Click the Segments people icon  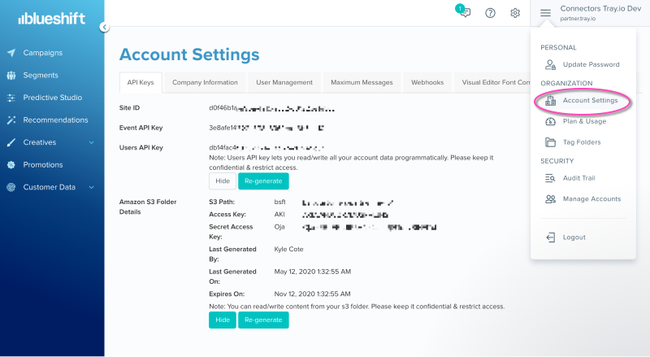click(x=11, y=76)
